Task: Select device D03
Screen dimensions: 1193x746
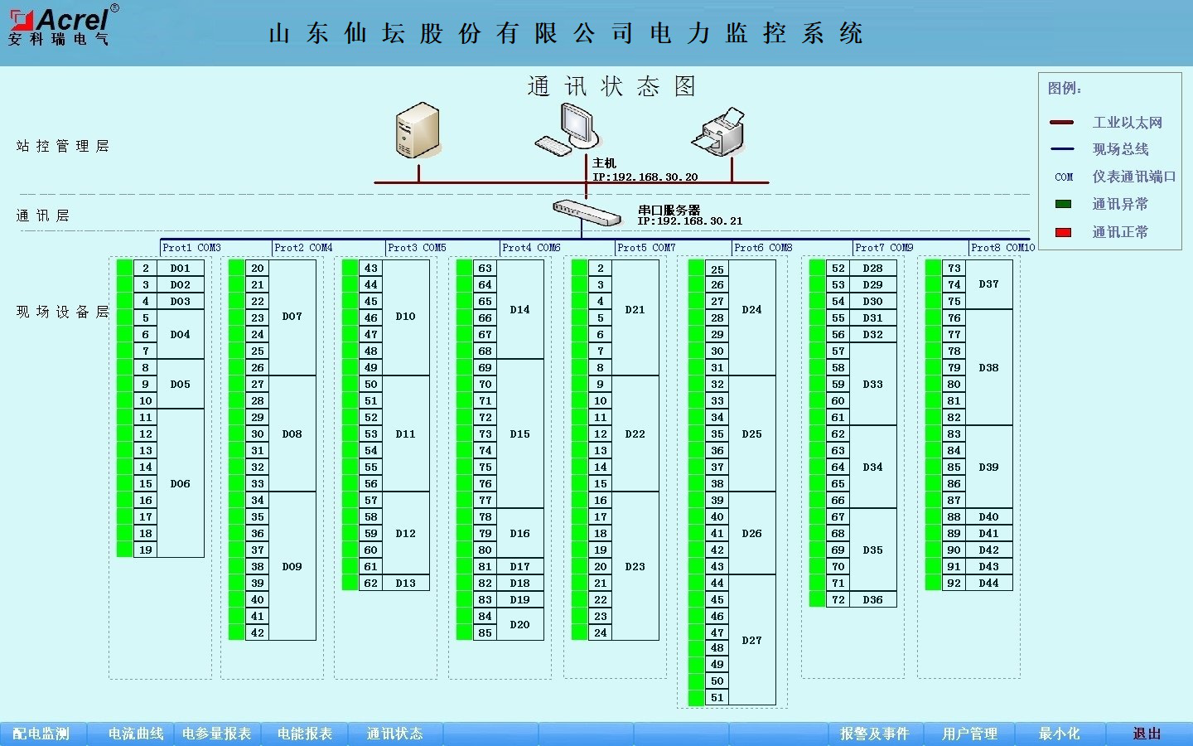Action: pyautogui.click(x=181, y=302)
